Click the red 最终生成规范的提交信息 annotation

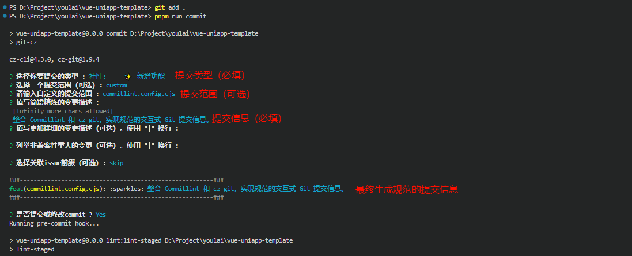(x=407, y=189)
